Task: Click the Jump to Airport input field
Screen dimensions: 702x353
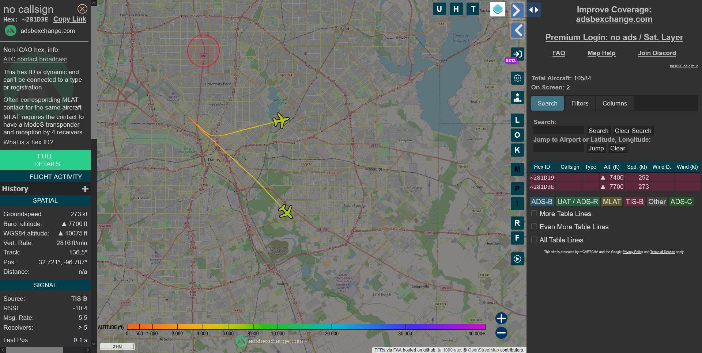Action: [x=558, y=148]
